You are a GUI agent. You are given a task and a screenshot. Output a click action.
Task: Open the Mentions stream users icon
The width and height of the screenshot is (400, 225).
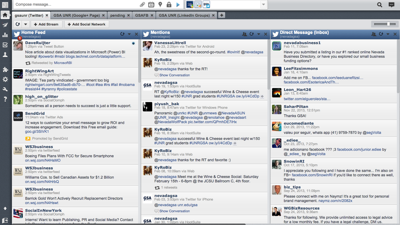point(244,34)
